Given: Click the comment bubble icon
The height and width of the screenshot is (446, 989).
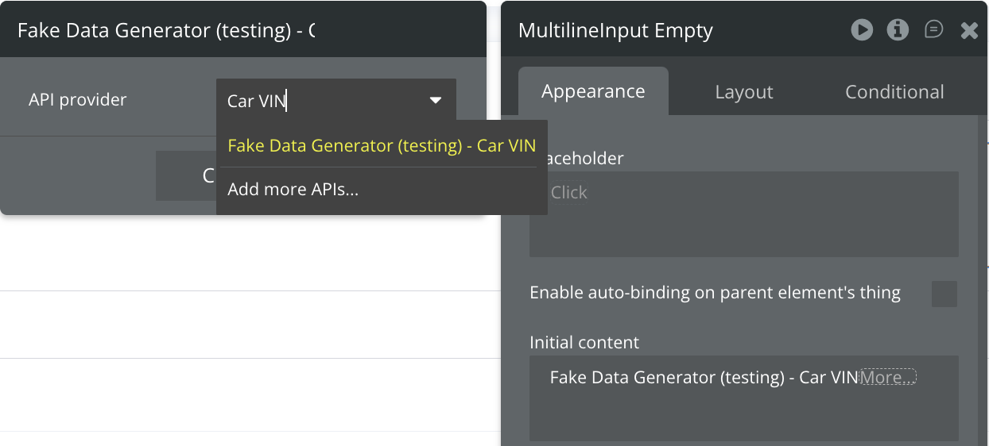Looking at the screenshot, I should coord(933,30).
